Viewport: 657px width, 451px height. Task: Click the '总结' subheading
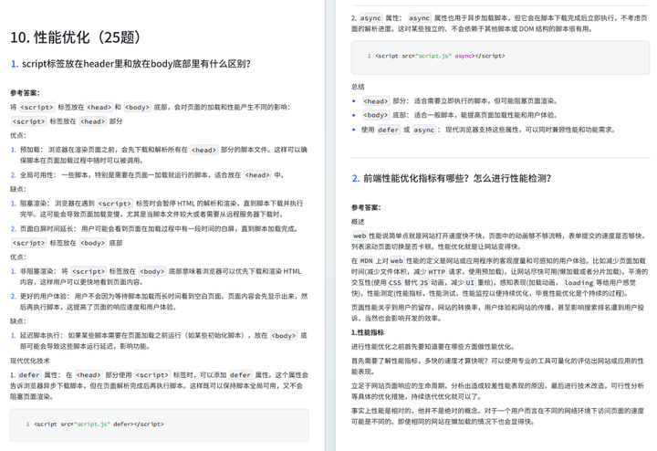point(358,87)
